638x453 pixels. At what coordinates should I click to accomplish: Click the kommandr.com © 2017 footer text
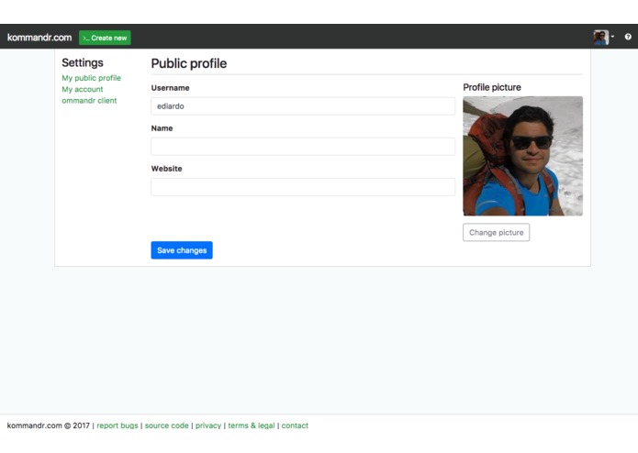point(49,425)
